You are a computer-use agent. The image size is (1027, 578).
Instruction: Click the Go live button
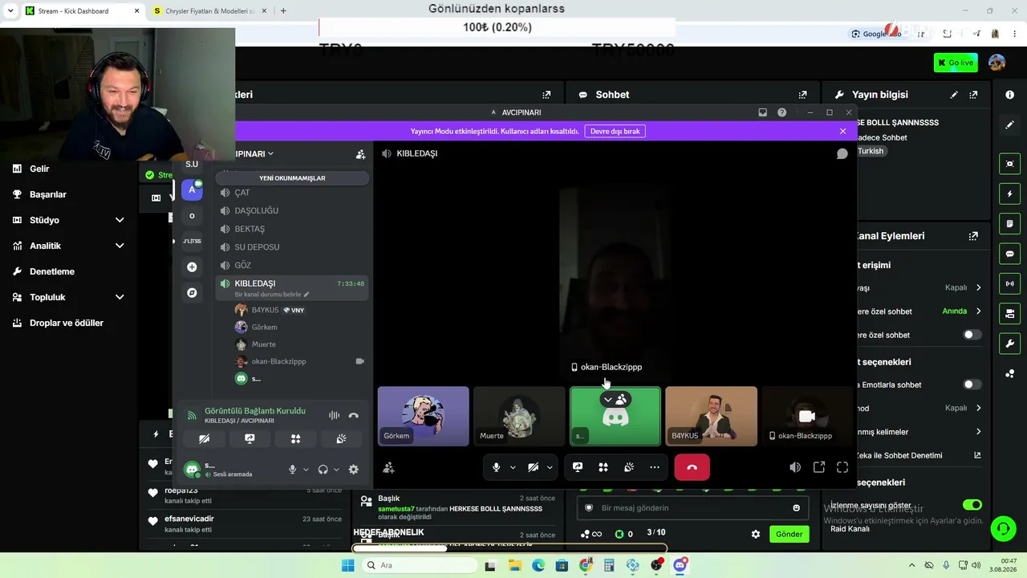(x=956, y=63)
